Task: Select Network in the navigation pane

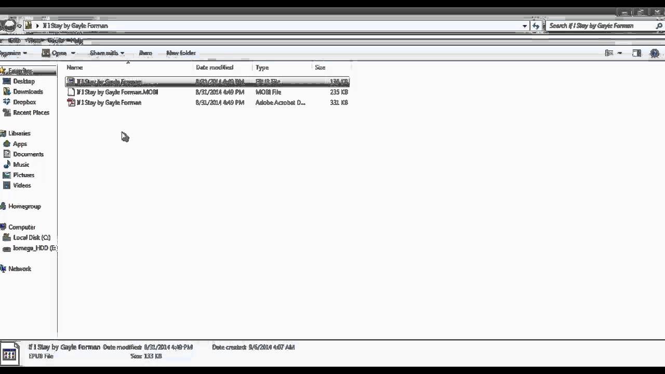Action: point(20,269)
